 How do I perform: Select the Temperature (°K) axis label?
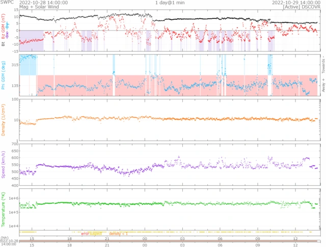(x=4, y=209)
